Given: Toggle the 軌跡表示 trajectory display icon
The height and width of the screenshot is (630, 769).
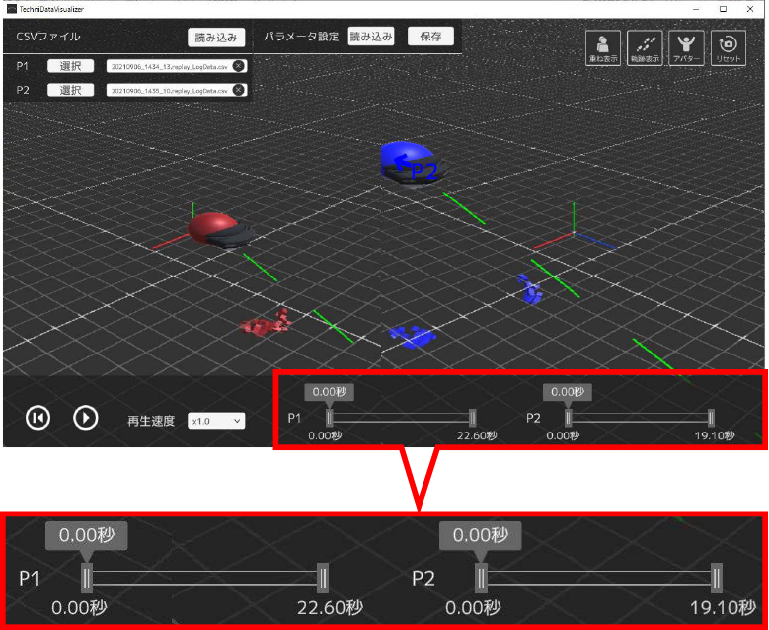Looking at the screenshot, I should [x=644, y=46].
